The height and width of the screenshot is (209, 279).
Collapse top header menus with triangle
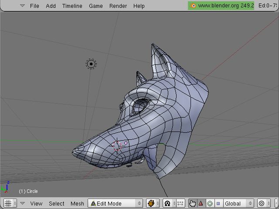(22, 6)
